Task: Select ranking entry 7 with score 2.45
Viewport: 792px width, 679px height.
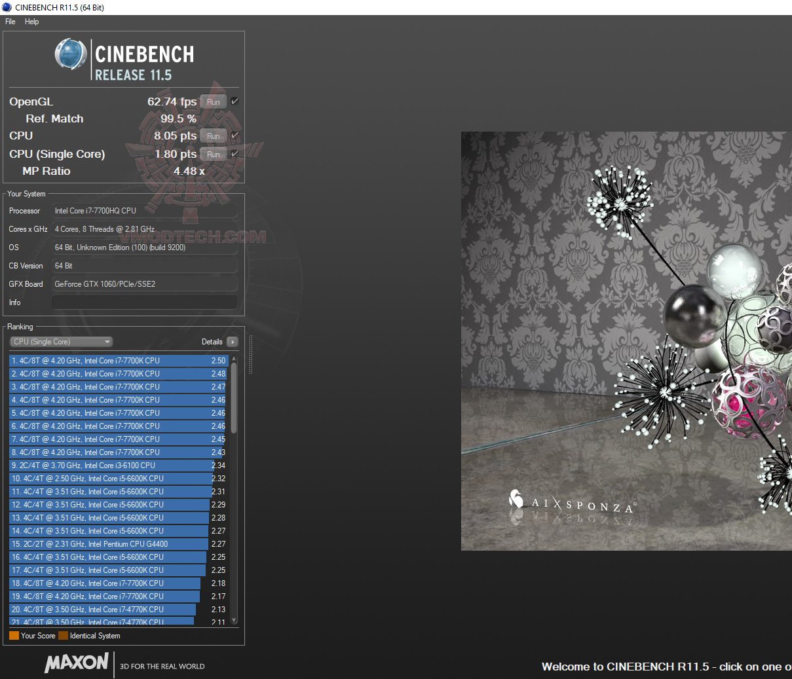Action: tap(119, 439)
